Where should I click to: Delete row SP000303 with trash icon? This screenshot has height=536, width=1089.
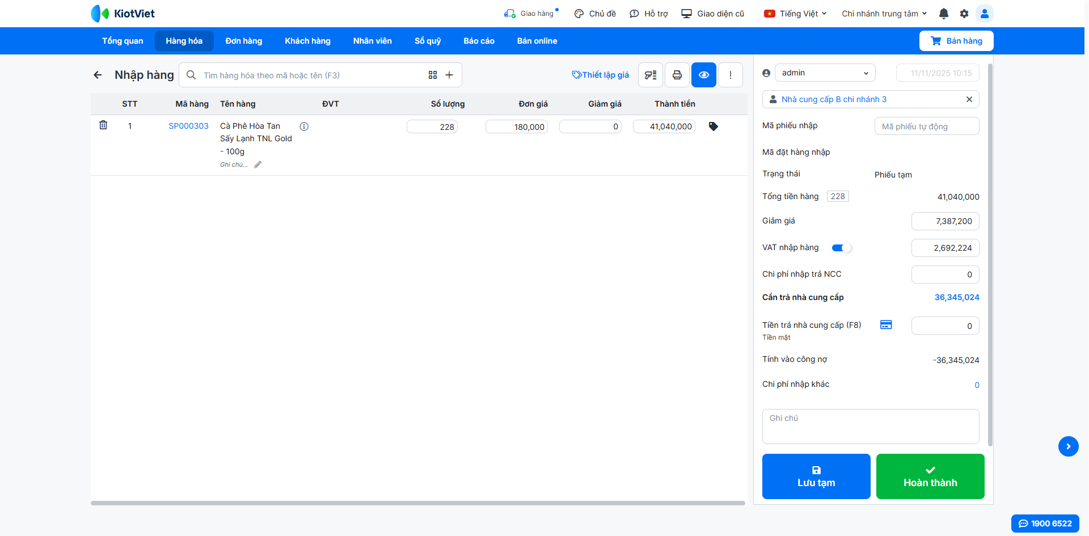pyautogui.click(x=103, y=125)
